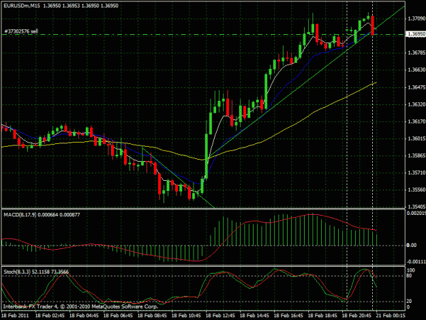Select the yellow moving average line end
426x320 pixels.
(376, 82)
